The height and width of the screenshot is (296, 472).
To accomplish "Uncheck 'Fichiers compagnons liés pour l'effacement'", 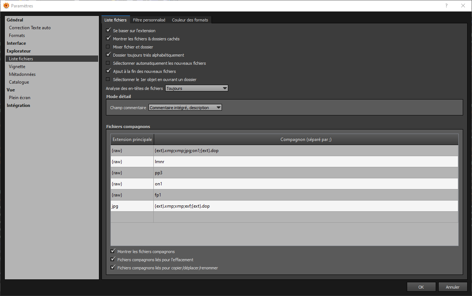I will pyautogui.click(x=113, y=260).
